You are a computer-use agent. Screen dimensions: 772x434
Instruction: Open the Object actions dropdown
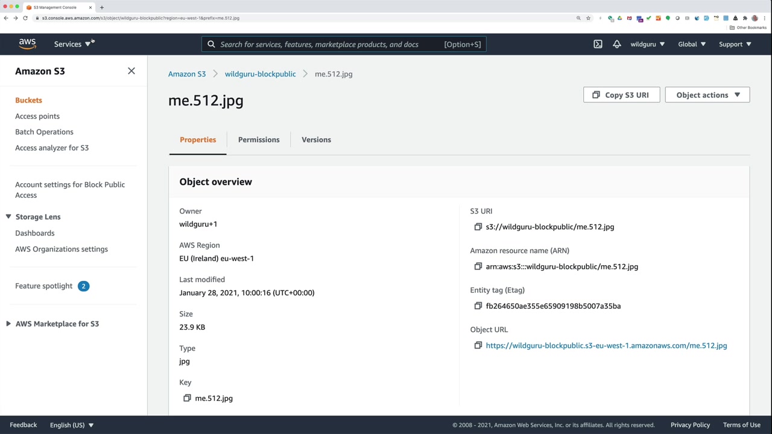[x=707, y=95]
